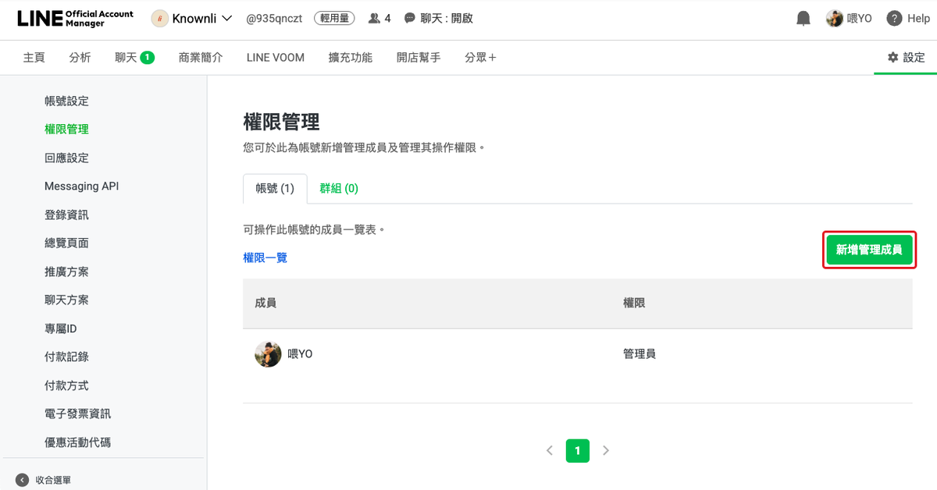Open 權限管理 in sidebar
The width and height of the screenshot is (937, 490).
66,130
